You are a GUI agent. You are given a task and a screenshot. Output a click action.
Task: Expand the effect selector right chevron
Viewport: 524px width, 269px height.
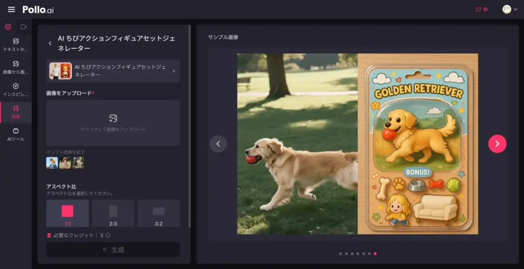click(174, 71)
